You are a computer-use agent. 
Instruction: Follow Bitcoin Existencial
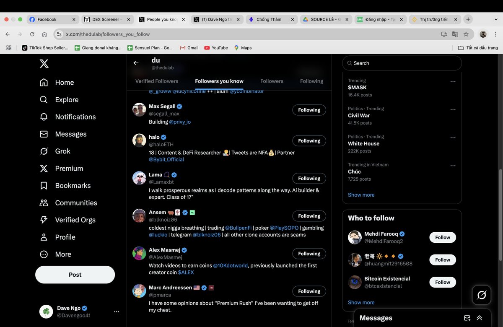pyautogui.click(x=443, y=282)
